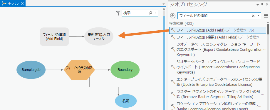
Task: Toggle the Geoprocessing pane auto-hide pin
Action: [262, 4]
